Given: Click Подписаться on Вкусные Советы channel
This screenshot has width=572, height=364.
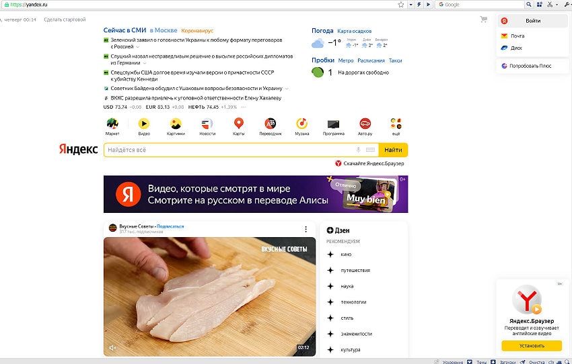Looking at the screenshot, I should [170, 226].
